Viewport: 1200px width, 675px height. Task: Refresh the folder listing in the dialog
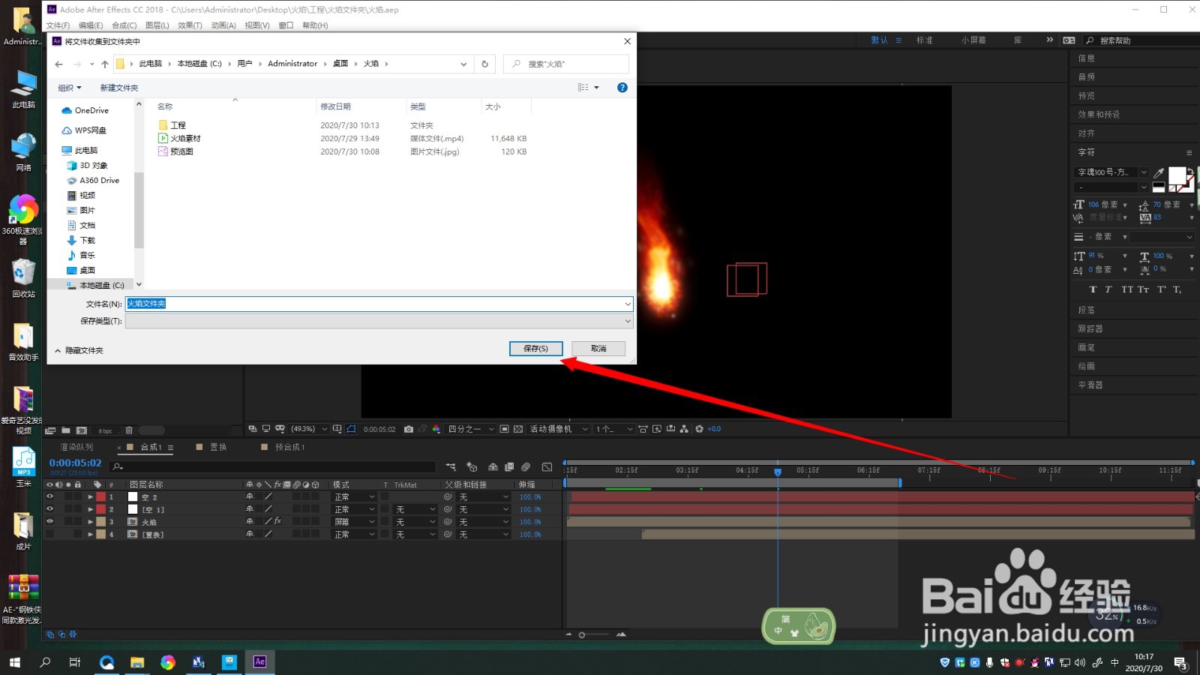pyautogui.click(x=484, y=64)
